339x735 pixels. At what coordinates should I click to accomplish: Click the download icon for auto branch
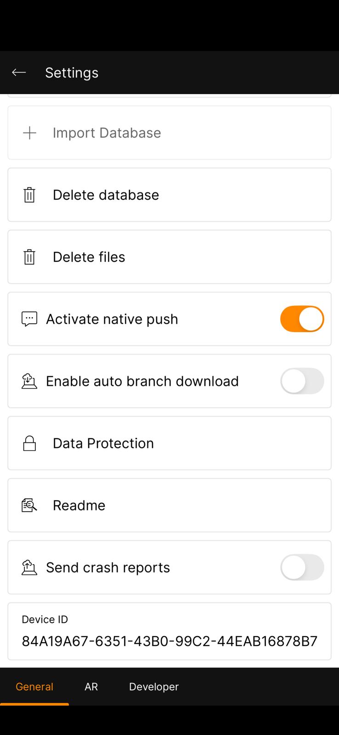click(29, 381)
